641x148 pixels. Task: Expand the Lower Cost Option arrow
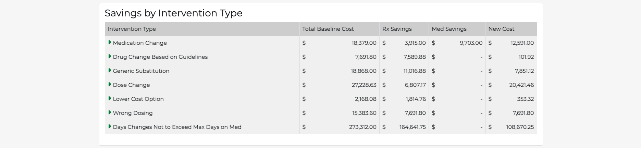(x=110, y=99)
